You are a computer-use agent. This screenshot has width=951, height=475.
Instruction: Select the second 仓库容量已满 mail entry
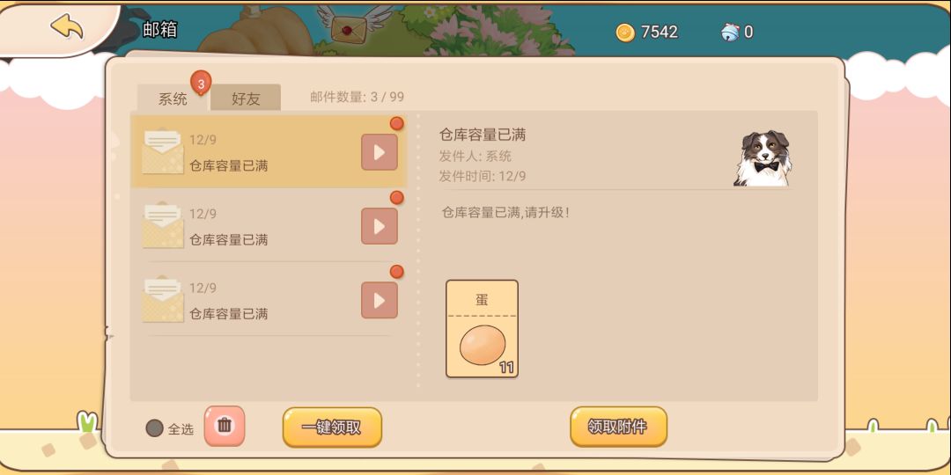tap(269, 226)
